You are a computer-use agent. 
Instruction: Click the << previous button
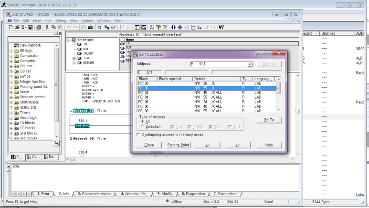pos(208,145)
